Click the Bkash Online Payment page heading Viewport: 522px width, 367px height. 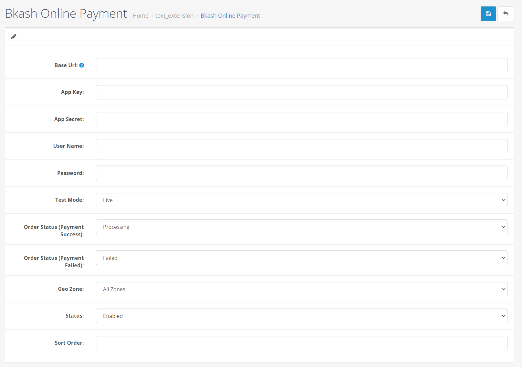(66, 14)
